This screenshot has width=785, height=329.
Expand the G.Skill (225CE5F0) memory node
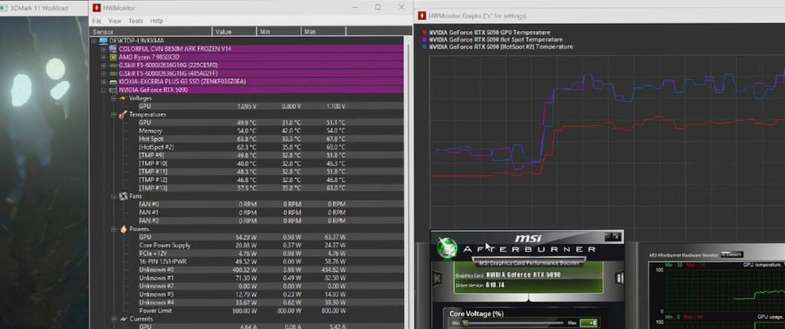103,66
